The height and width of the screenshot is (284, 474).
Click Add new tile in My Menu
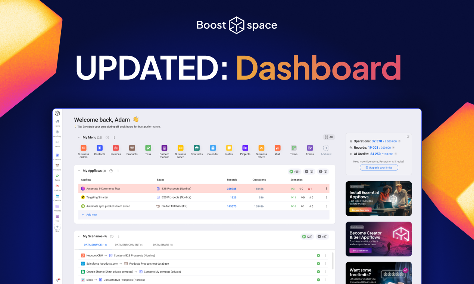[326, 150]
